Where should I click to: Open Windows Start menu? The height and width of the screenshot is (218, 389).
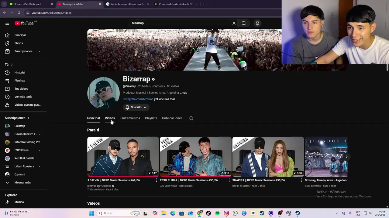coord(91,213)
